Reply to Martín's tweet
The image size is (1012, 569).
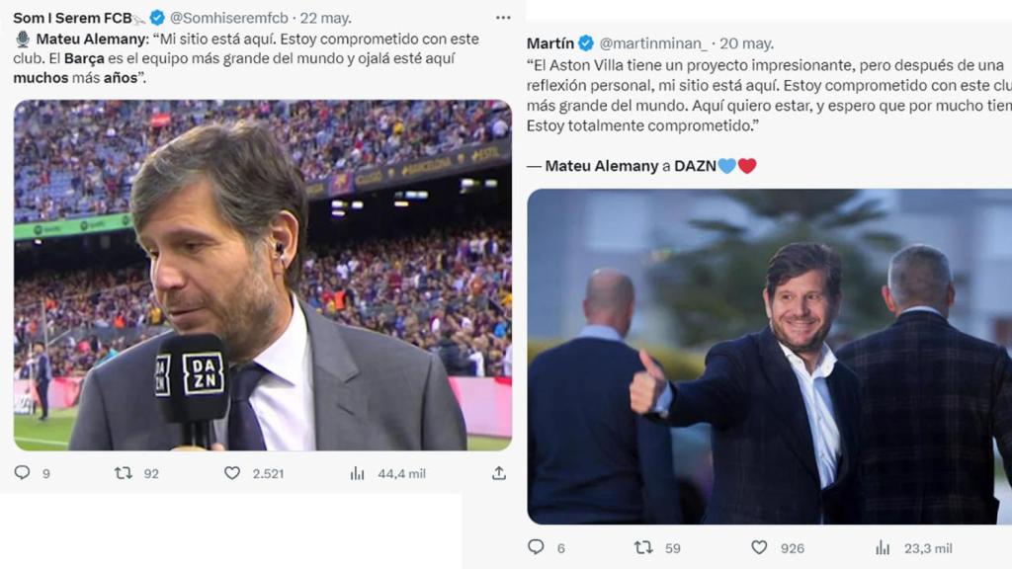pyautogui.click(x=536, y=547)
